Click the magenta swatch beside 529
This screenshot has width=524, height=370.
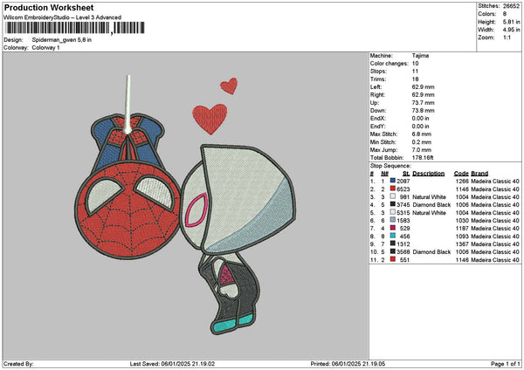[394, 228]
